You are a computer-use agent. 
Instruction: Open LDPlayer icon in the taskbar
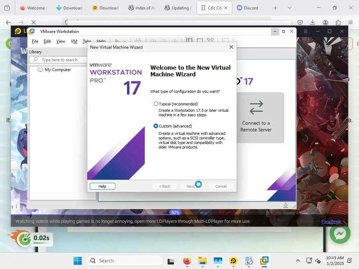coord(233,261)
